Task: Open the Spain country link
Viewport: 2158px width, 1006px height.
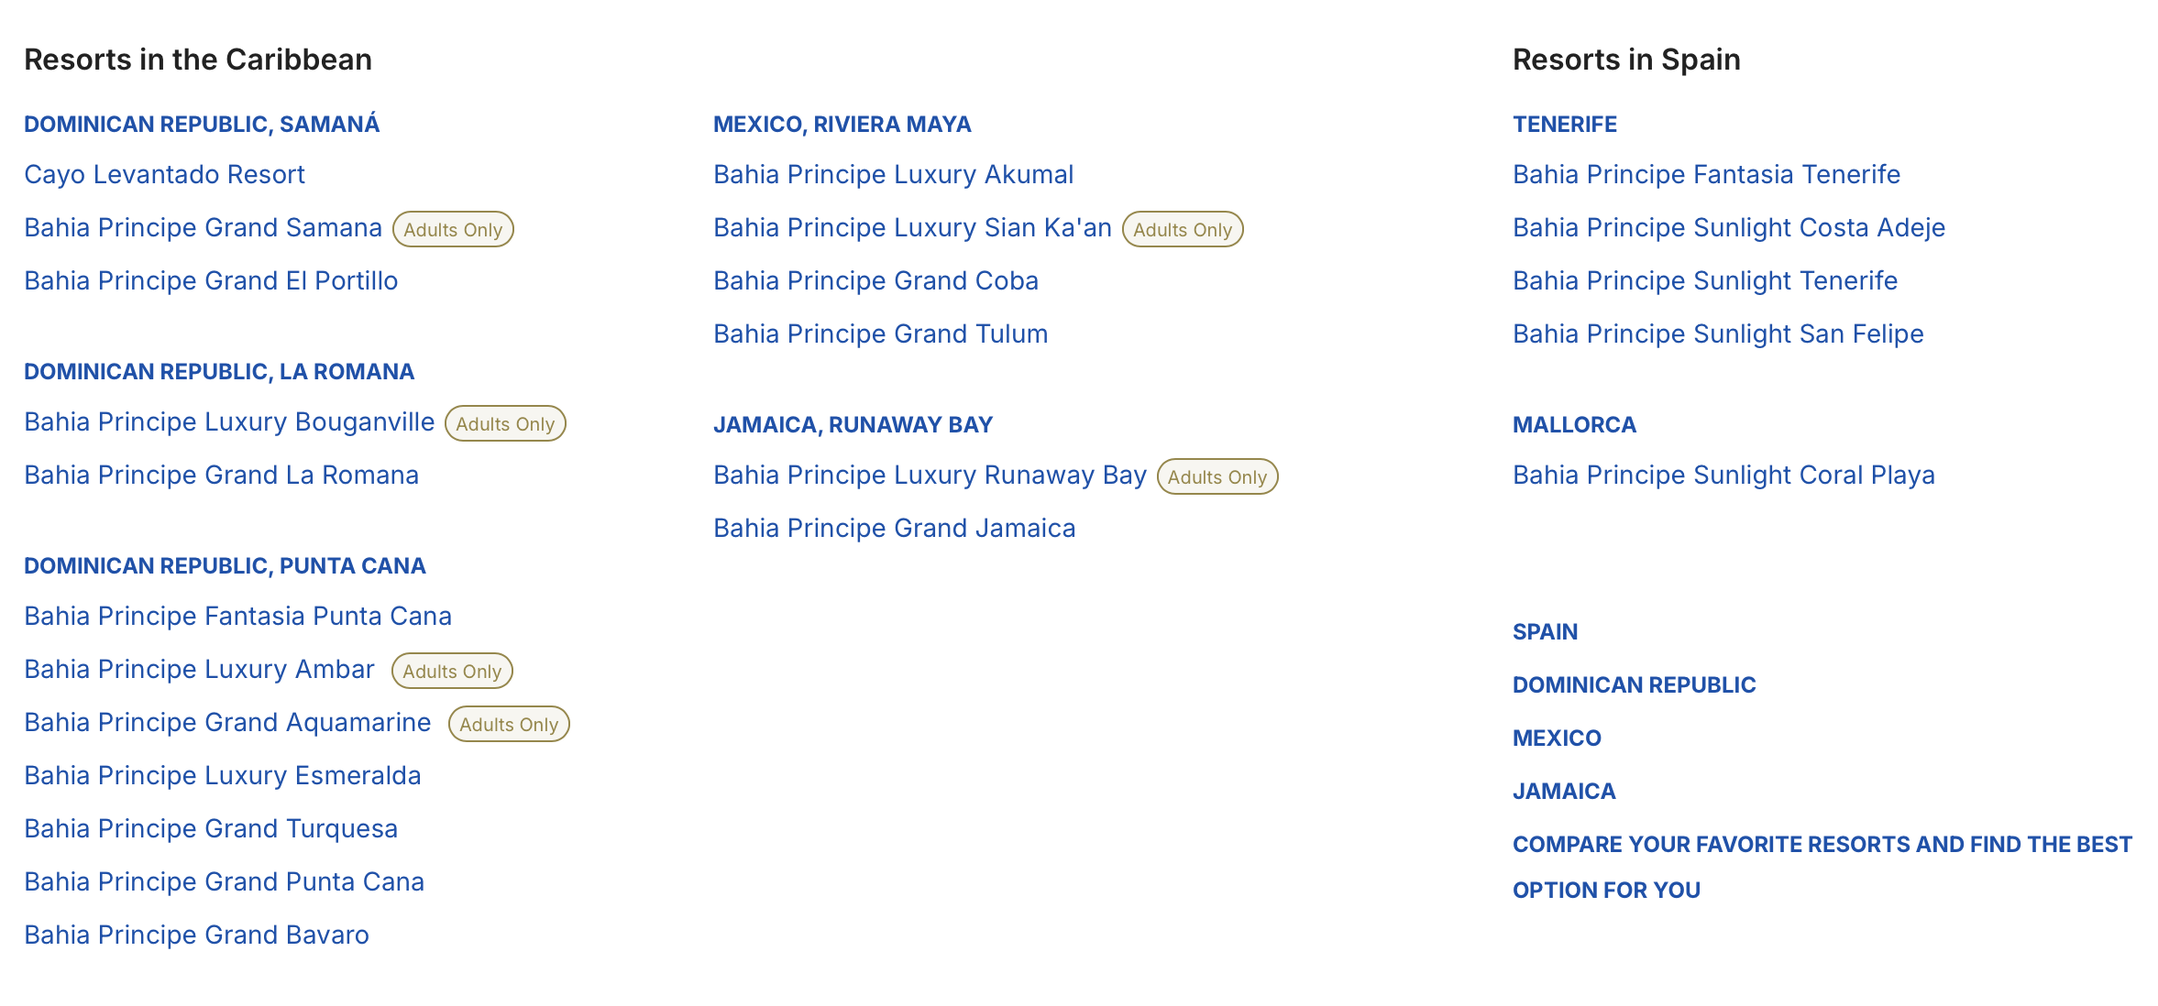Action: click(1545, 631)
